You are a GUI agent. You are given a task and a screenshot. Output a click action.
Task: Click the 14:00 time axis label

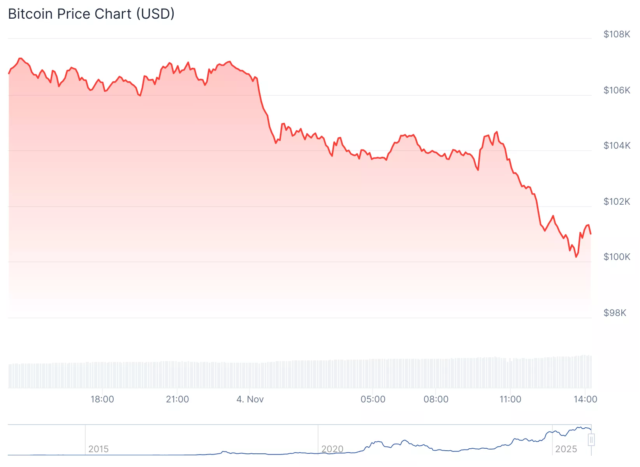pyautogui.click(x=585, y=399)
